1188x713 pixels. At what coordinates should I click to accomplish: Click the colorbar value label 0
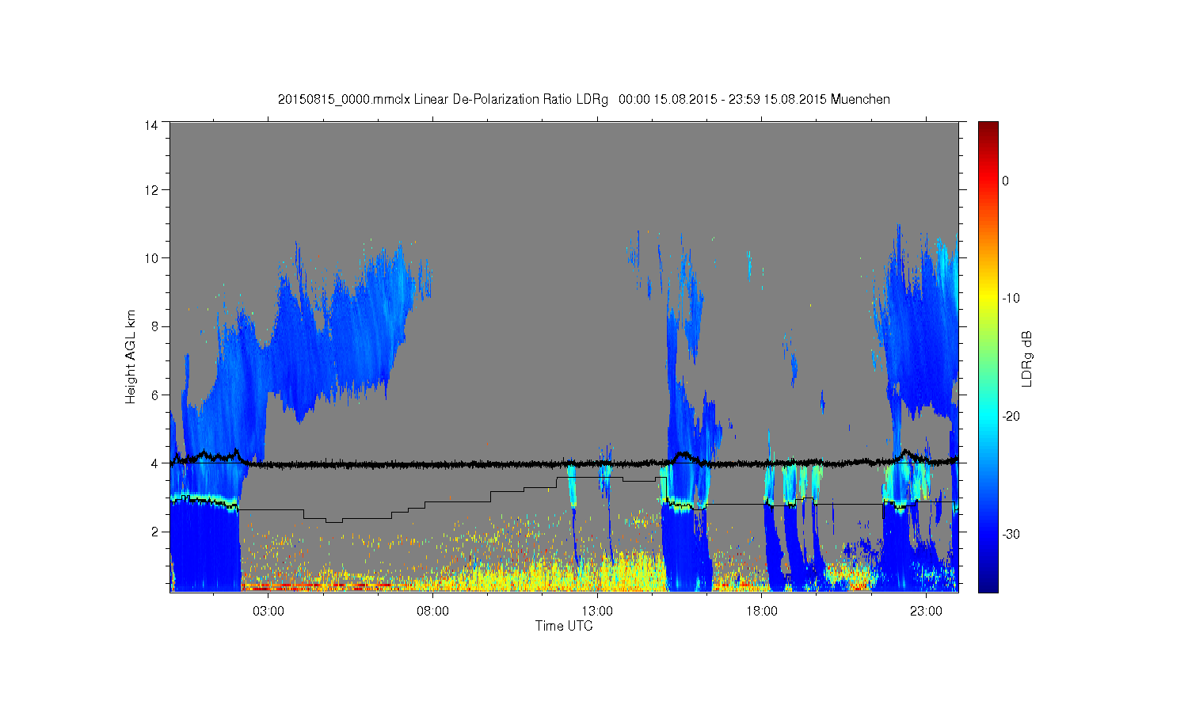[1006, 181]
